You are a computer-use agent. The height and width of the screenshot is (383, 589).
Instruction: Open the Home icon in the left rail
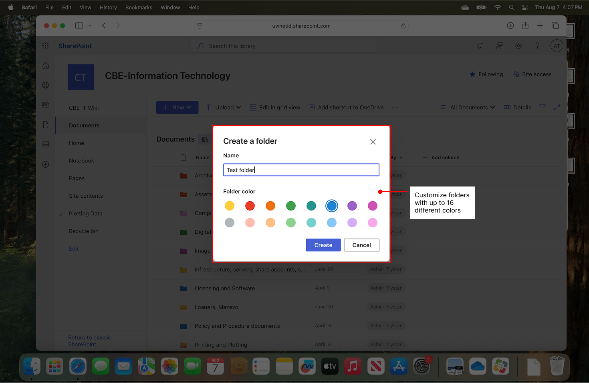(45, 65)
